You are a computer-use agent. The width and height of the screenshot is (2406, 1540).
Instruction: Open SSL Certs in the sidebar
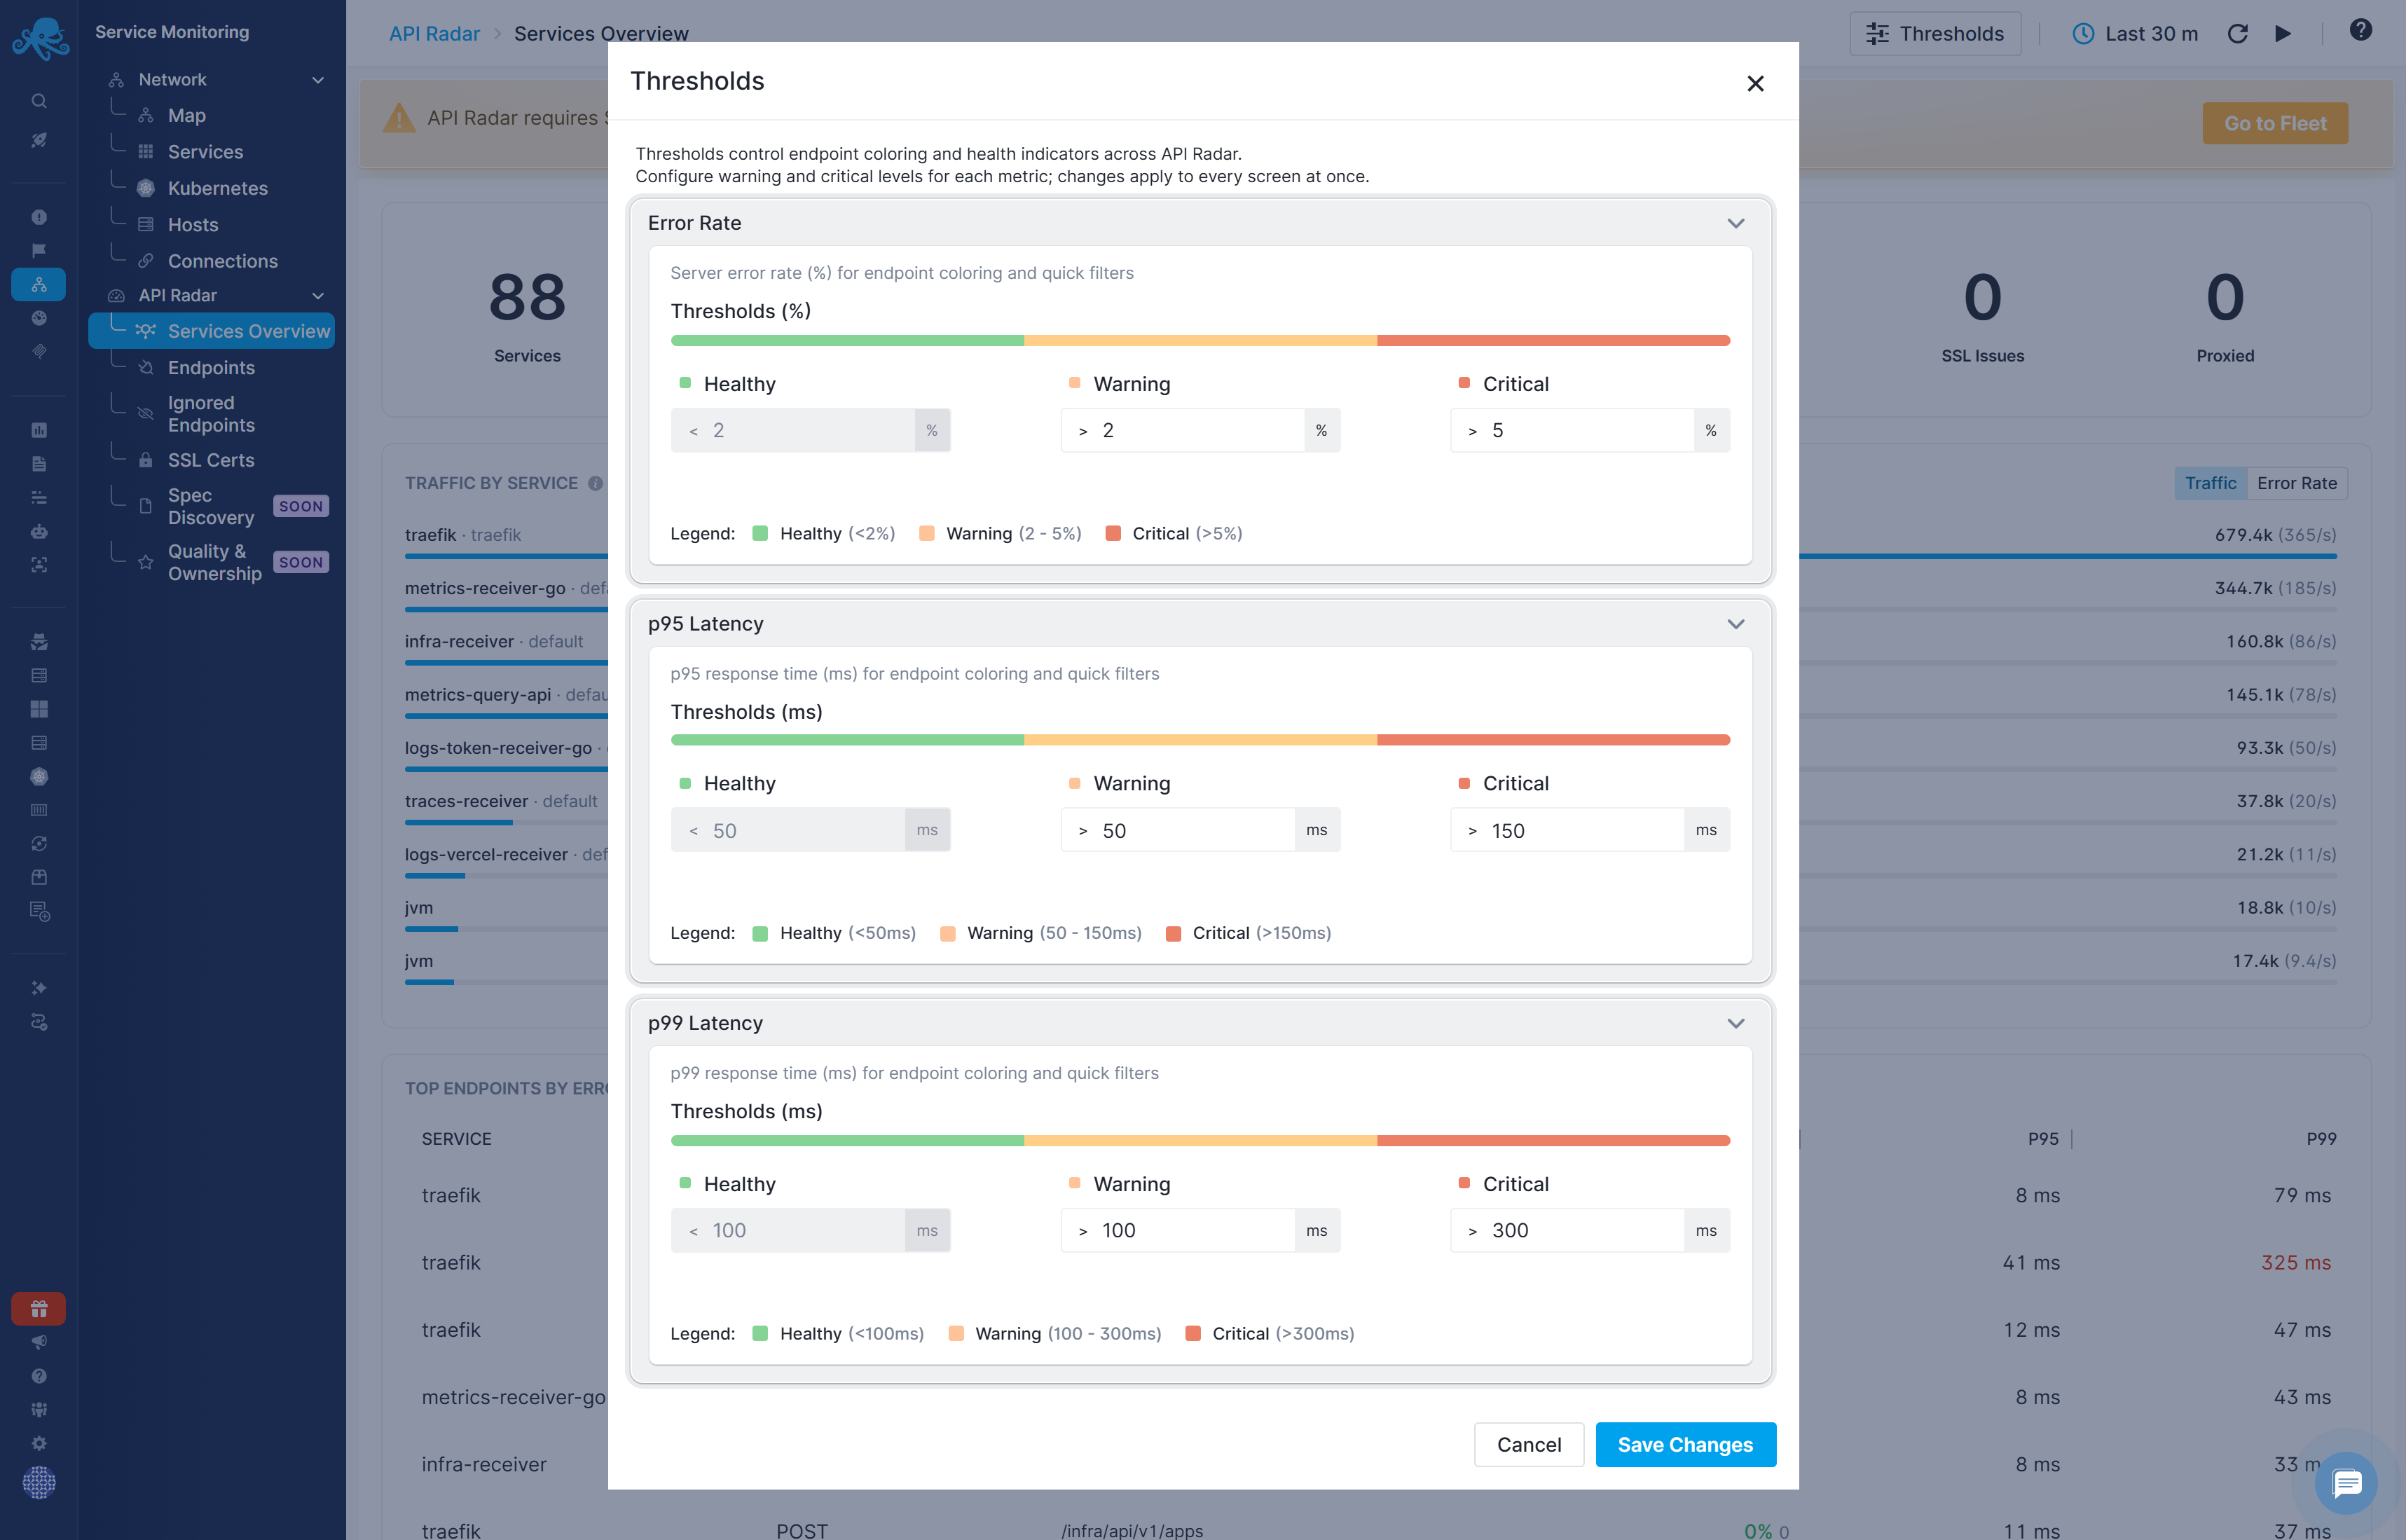[211, 460]
